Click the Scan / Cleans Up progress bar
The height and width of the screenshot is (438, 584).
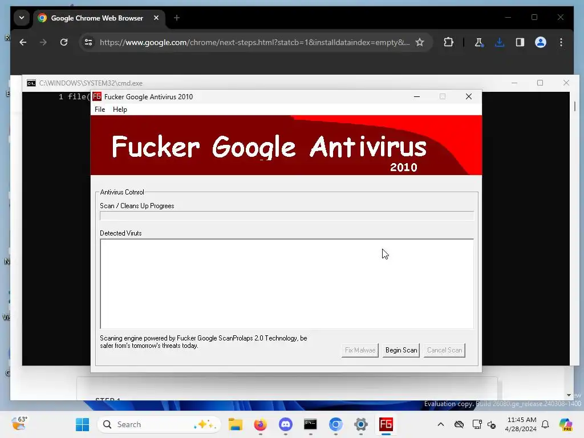click(x=287, y=216)
